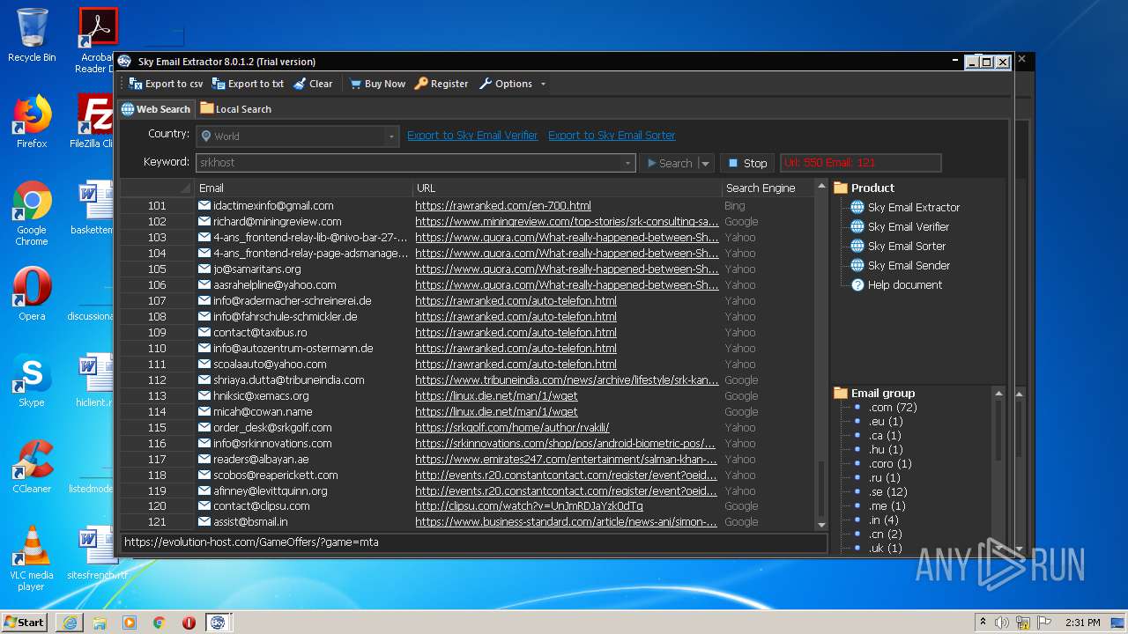Switch to the Web Search tab
The height and width of the screenshot is (634, 1128).
pos(156,109)
